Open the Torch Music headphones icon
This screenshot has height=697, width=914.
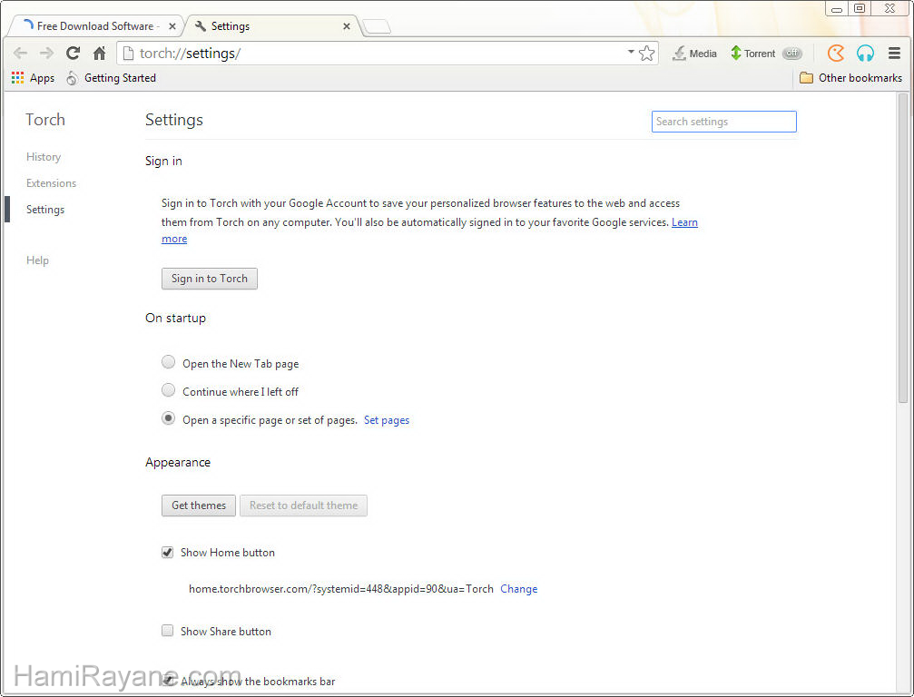[x=865, y=53]
